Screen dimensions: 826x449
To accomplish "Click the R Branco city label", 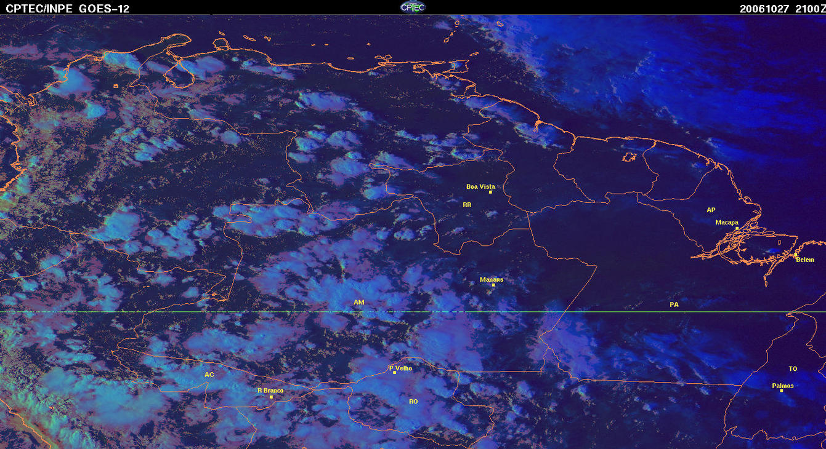I will [270, 391].
